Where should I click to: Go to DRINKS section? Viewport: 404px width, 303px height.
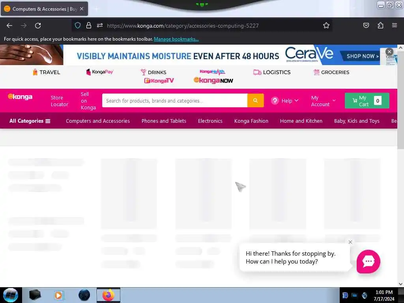pos(153,72)
